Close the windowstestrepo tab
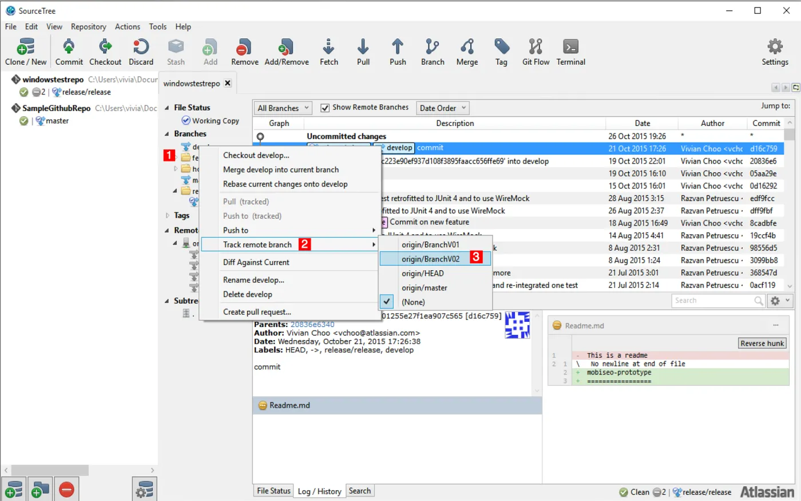The width and height of the screenshot is (801, 501). [228, 83]
